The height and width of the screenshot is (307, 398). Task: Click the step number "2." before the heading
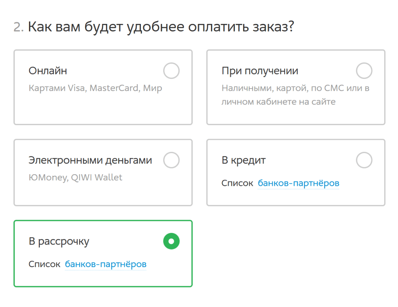[19, 27]
